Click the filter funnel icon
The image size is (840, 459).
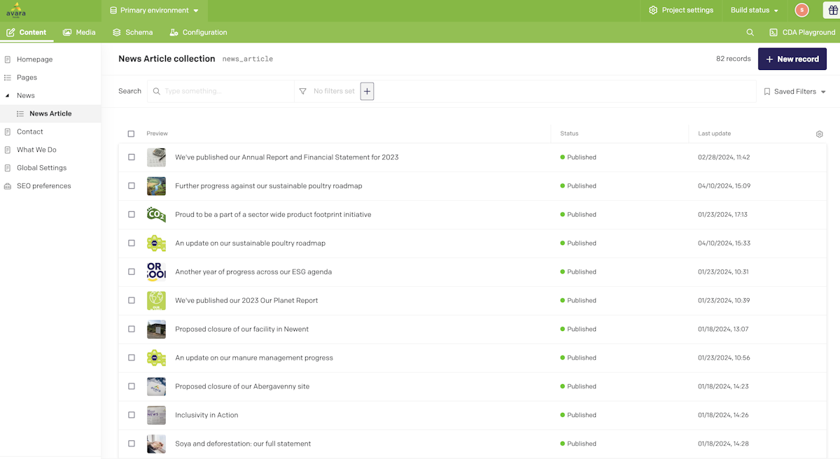(302, 91)
